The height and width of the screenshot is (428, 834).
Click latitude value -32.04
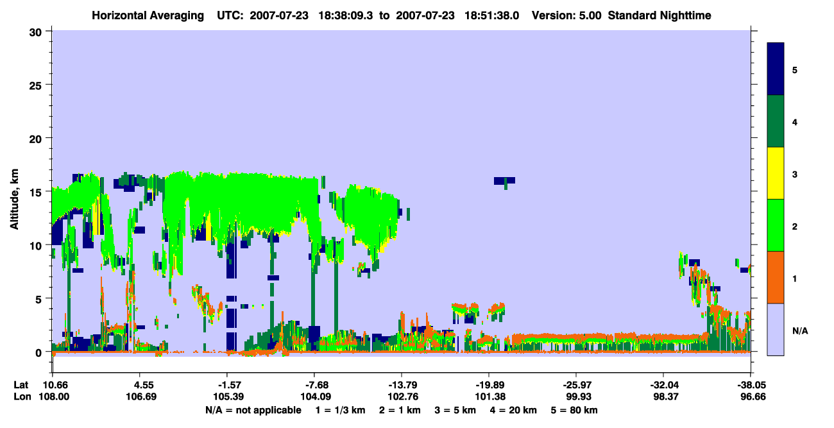click(663, 385)
